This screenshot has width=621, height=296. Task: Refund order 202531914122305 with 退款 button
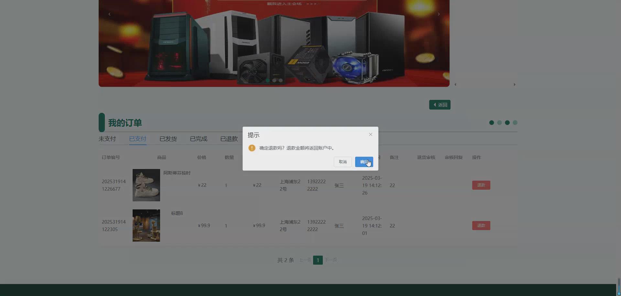click(x=481, y=226)
